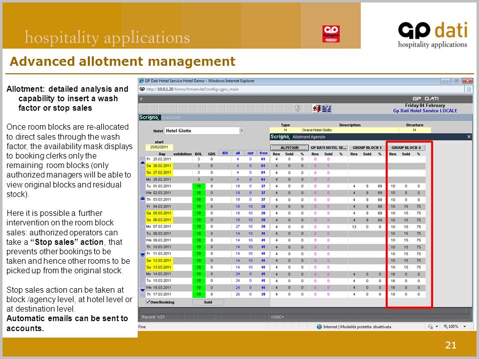479x359 pixels.
Task: Click the blue down arrow beside Fr 11.03.2011
Action: pyautogui.click(x=142, y=255)
